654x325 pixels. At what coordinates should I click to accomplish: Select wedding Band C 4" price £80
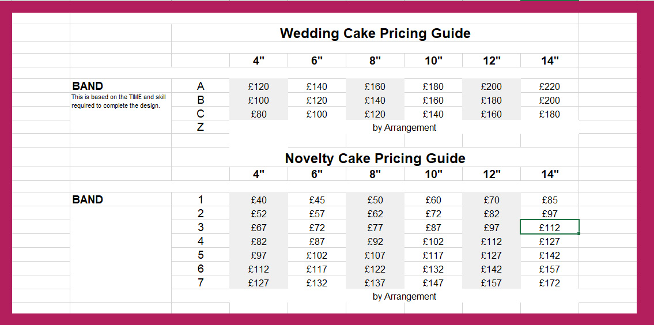pyautogui.click(x=259, y=114)
